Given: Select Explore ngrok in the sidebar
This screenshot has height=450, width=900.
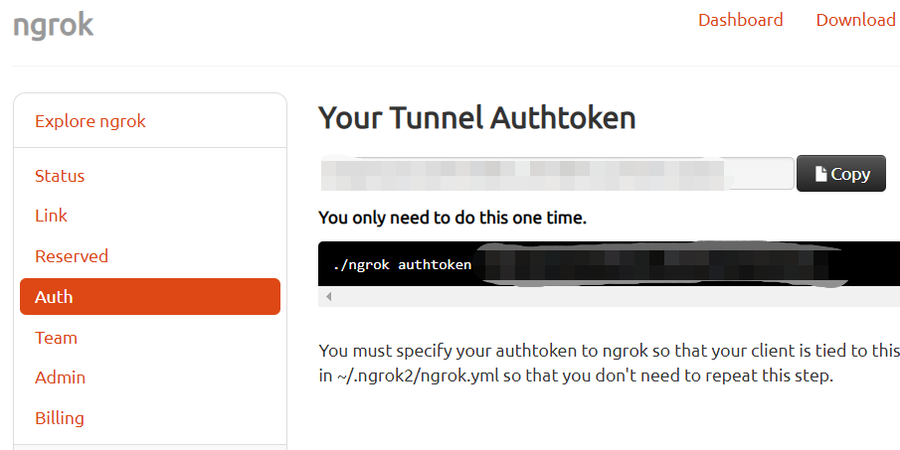Looking at the screenshot, I should (x=90, y=121).
